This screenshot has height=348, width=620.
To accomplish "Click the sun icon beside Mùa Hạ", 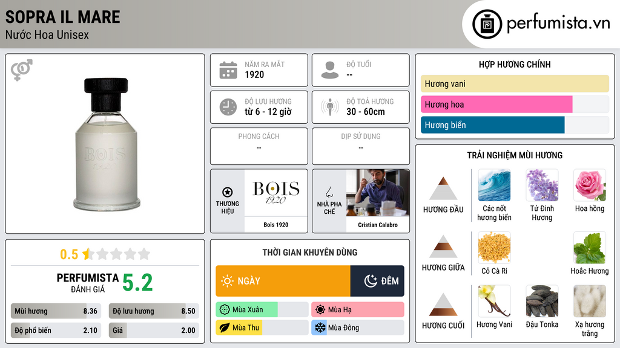I will pyautogui.click(x=320, y=310).
